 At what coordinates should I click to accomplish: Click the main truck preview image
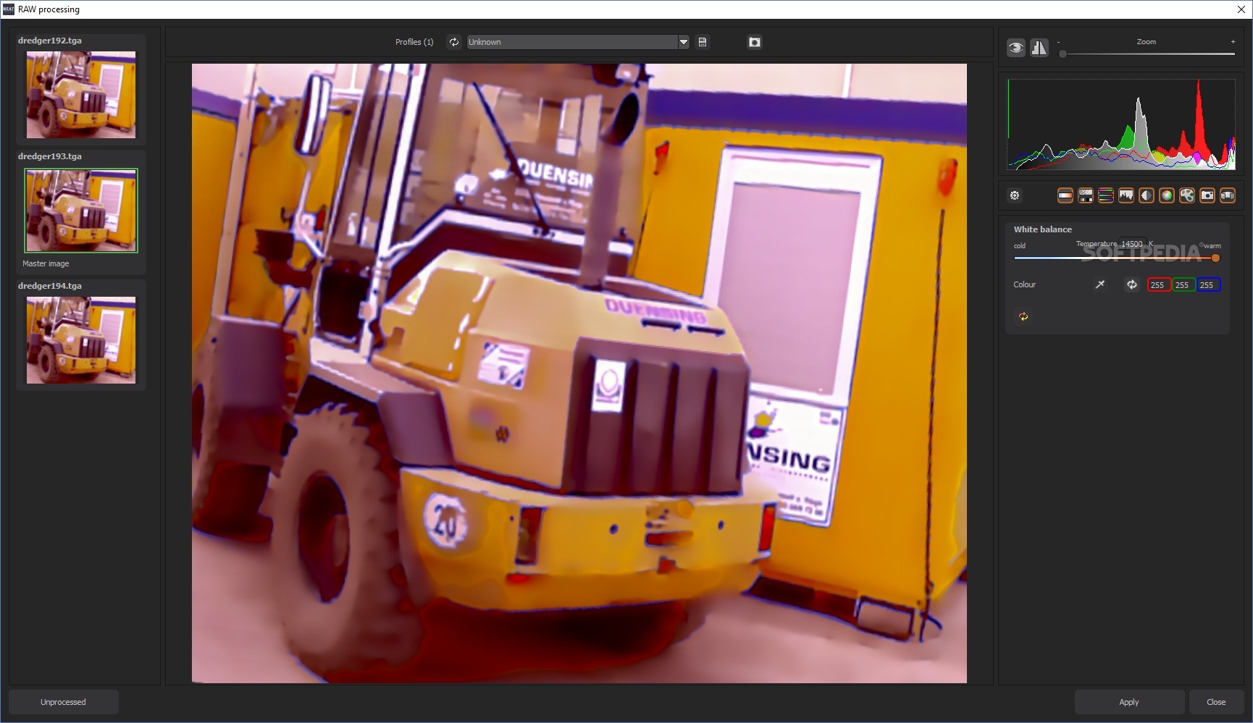coord(579,373)
